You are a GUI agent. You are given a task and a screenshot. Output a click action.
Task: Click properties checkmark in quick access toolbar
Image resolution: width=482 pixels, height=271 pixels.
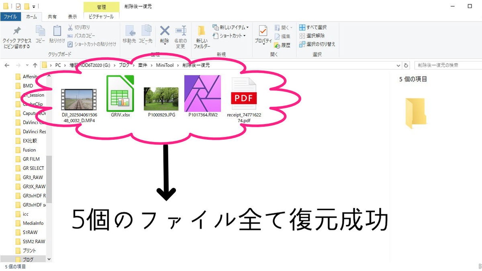(x=18, y=6)
